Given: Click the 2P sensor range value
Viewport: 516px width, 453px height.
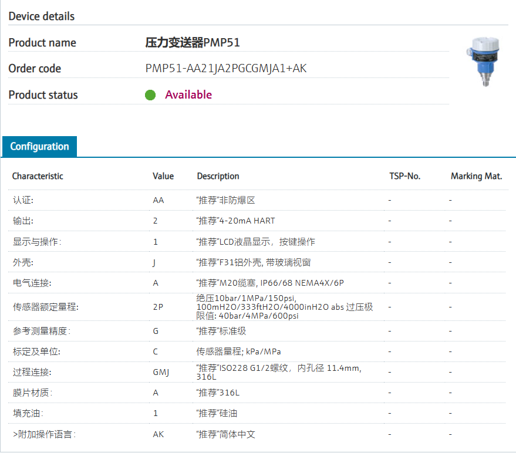Looking at the screenshot, I should 158,306.
